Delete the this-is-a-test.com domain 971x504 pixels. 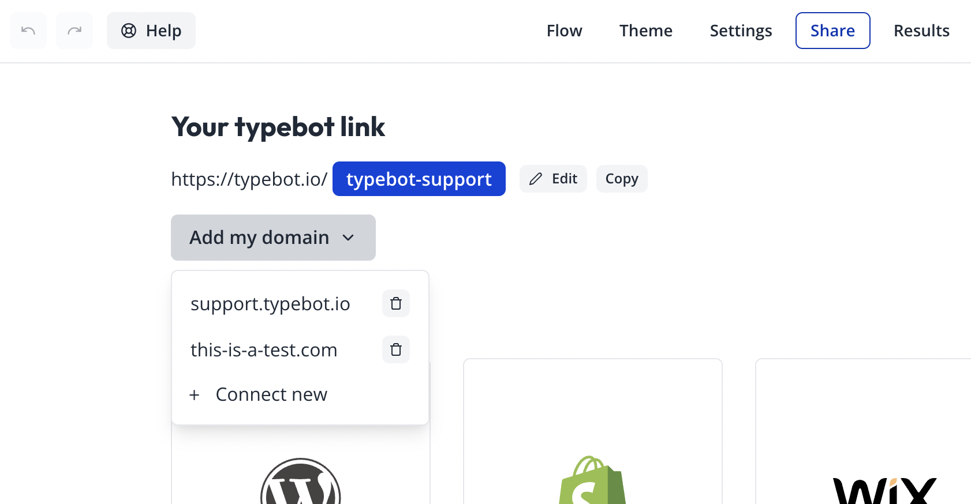(x=395, y=349)
